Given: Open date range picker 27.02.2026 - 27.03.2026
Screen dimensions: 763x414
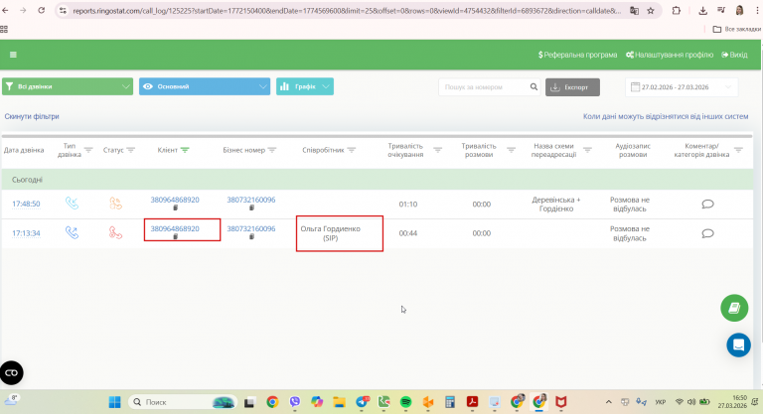Looking at the screenshot, I should (x=682, y=87).
